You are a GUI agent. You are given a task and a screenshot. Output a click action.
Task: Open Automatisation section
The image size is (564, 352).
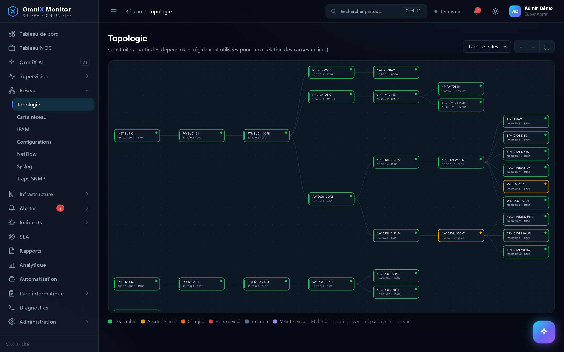click(49, 279)
